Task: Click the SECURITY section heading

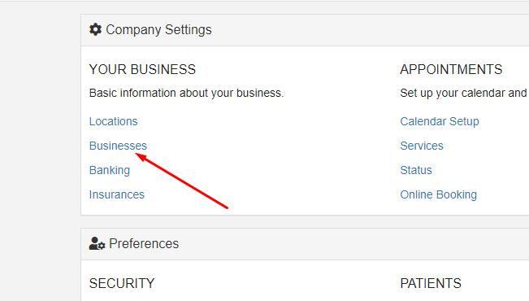Action: coord(122,283)
